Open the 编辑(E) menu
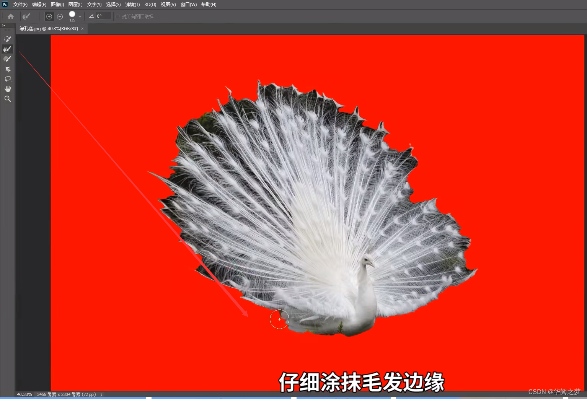Viewport: 587px width, 399px height. 39,5
